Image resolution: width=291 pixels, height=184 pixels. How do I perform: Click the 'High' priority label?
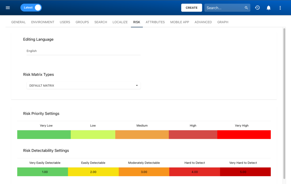(193, 125)
